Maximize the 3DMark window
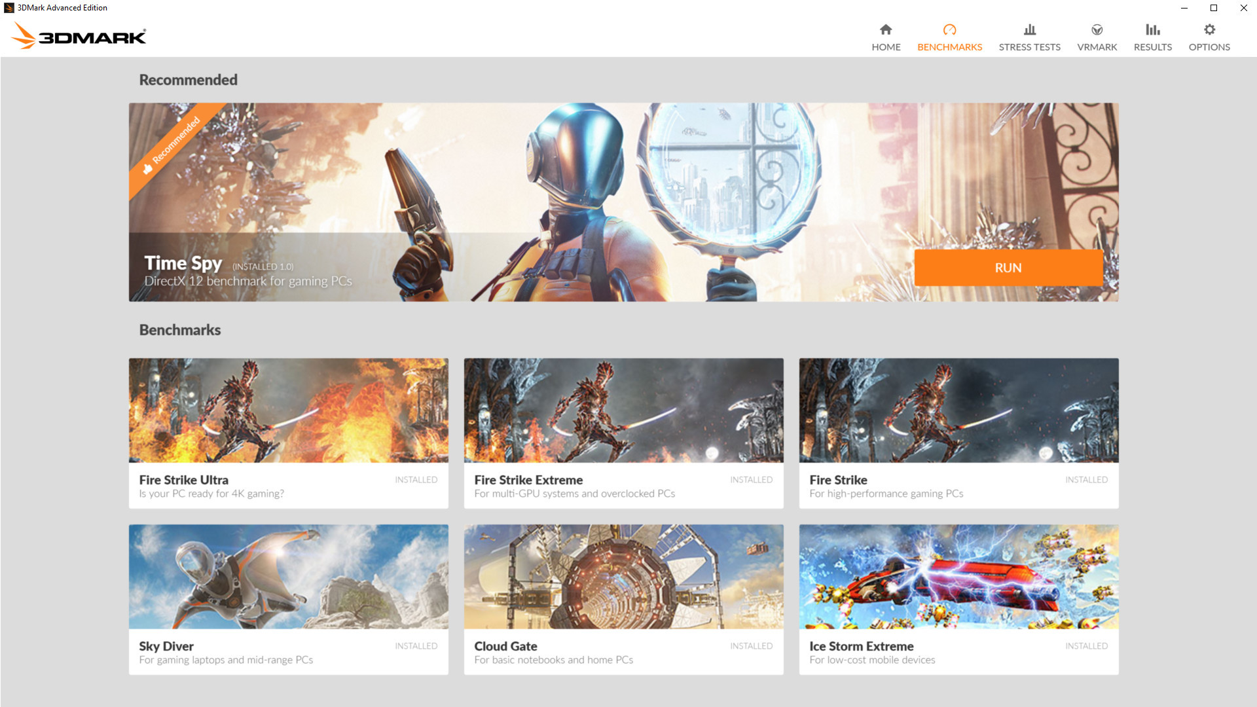Image resolution: width=1257 pixels, height=707 pixels. [1214, 8]
